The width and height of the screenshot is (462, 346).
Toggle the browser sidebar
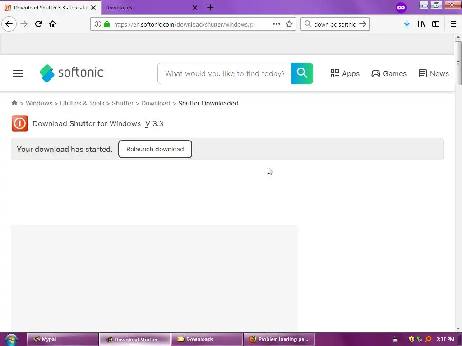[x=436, y=24]
